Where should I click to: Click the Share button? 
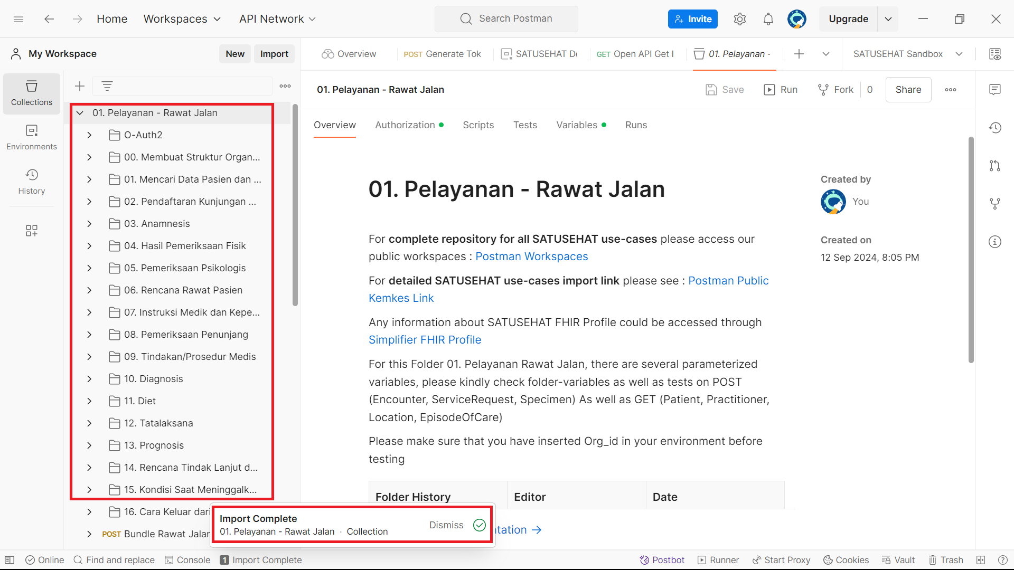click(x=908, y=90)
